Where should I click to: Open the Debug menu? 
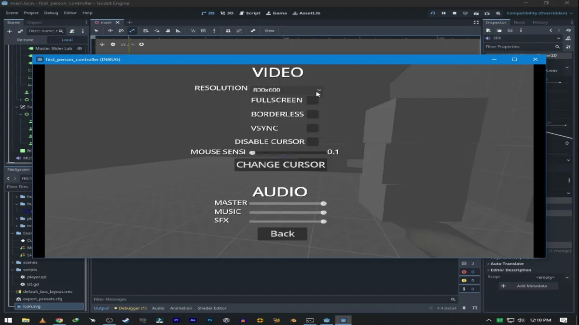tap(51, 13)
